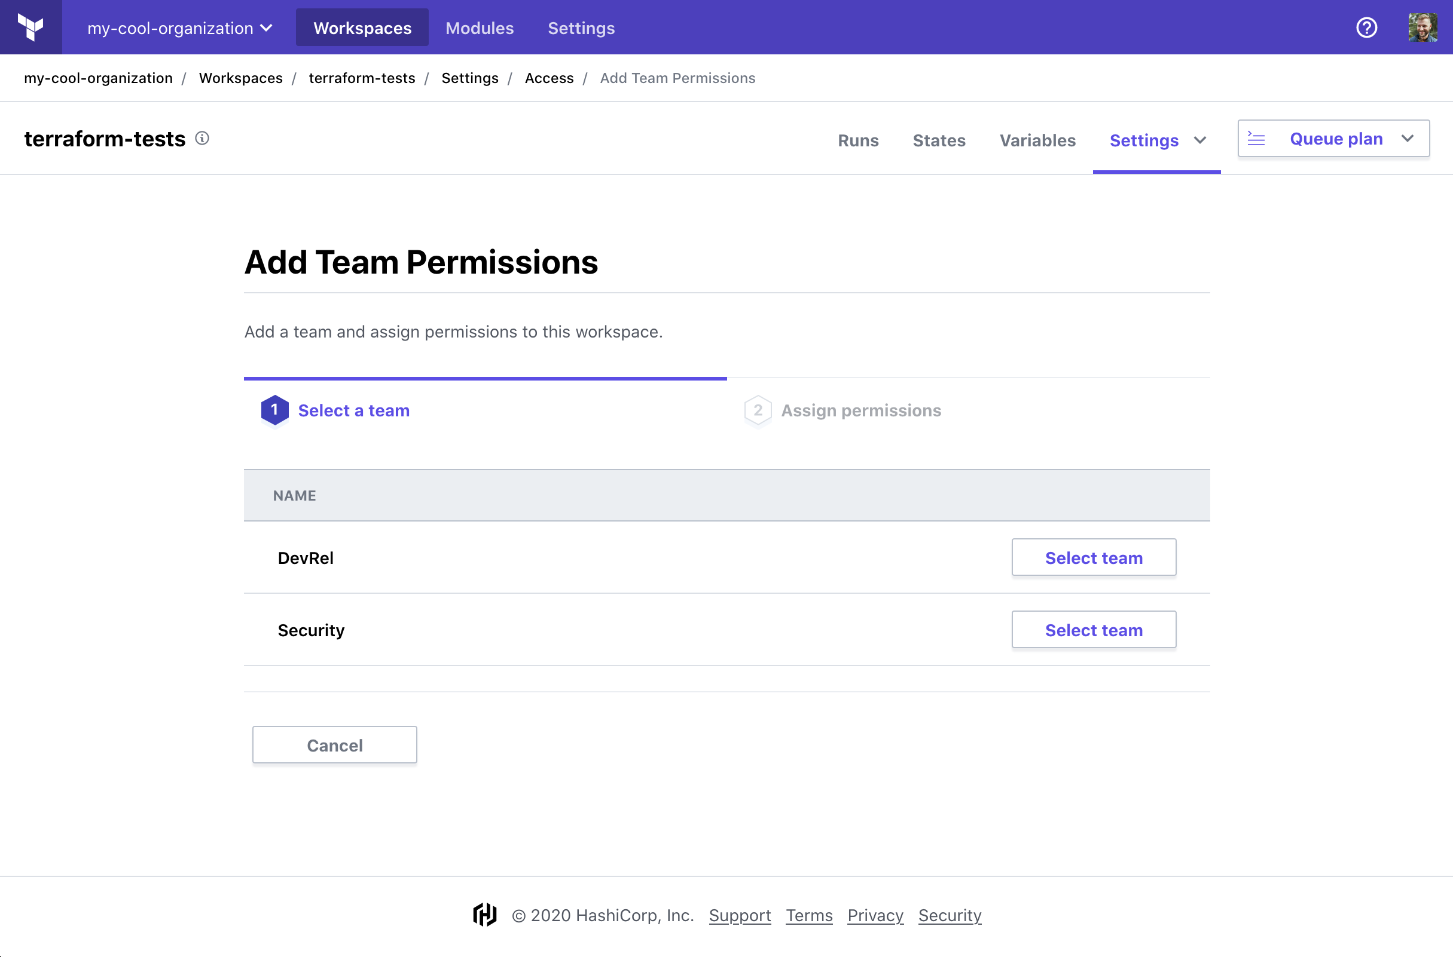Viewport: 1453px width, 957px height.
Task: Open the Support footer link
Action: coord(740,915)
